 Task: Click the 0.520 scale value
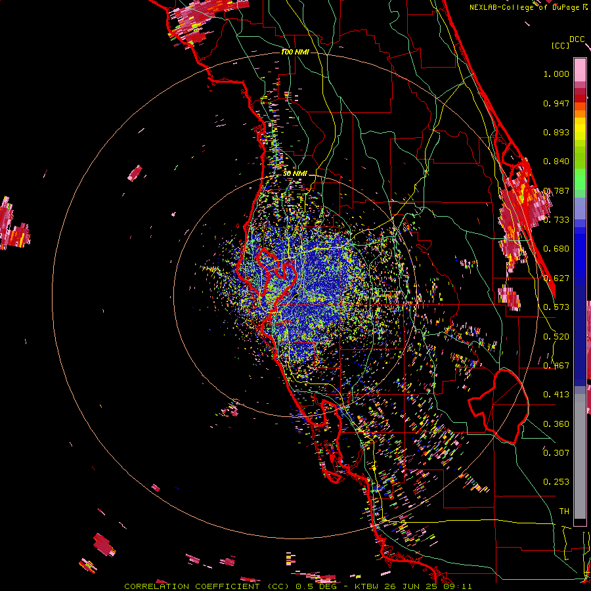point(556,337)
